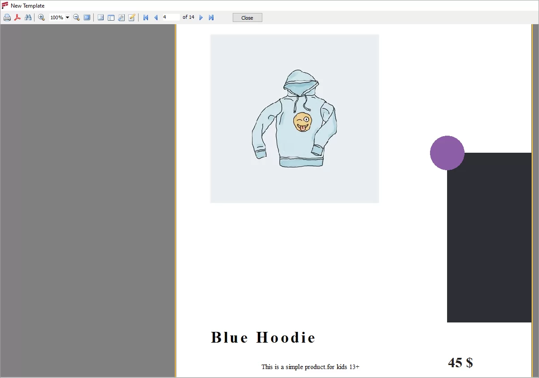
Task: Click the page number input field
Action: (x=170, y=17)
